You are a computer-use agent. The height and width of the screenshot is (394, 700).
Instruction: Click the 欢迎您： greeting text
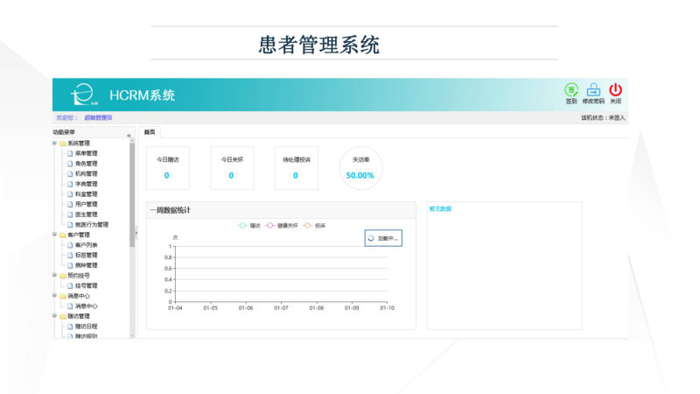click(x=66, y=117)
